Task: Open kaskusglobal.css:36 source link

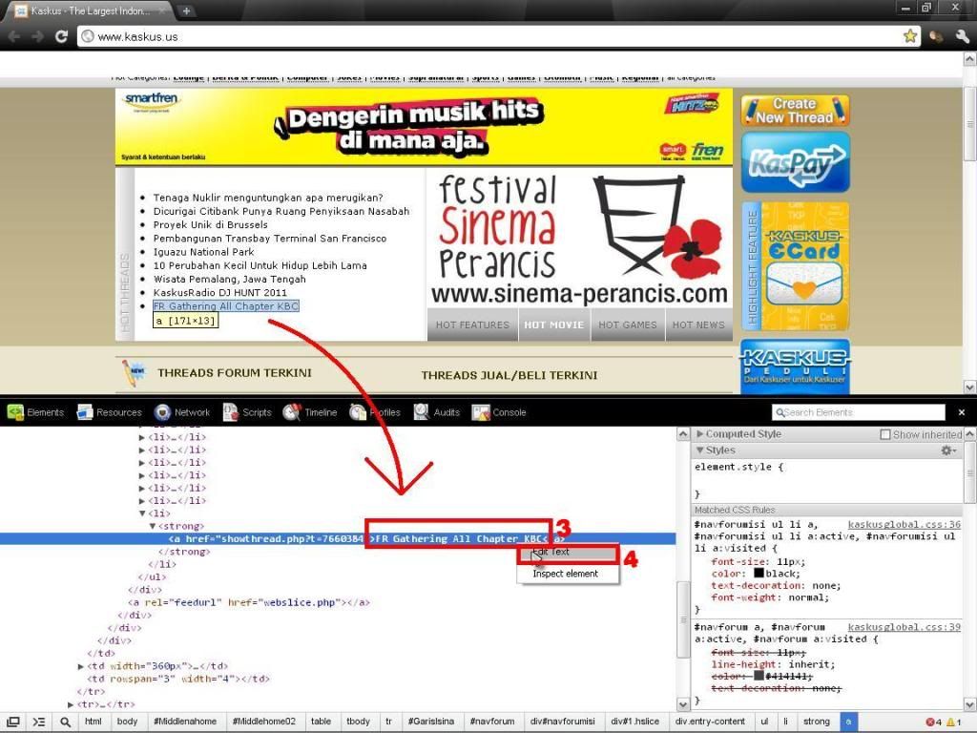Action: [x=904, y=525]
